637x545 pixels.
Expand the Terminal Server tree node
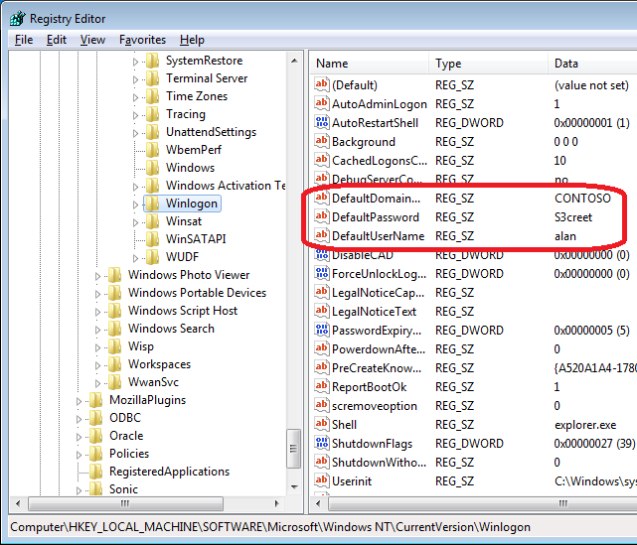(135, 78)
